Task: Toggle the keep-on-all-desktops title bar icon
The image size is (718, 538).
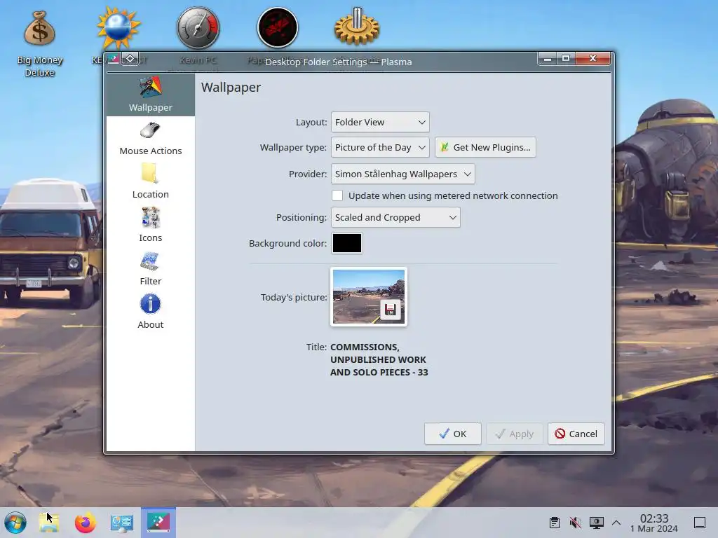Action: point(130,59)
